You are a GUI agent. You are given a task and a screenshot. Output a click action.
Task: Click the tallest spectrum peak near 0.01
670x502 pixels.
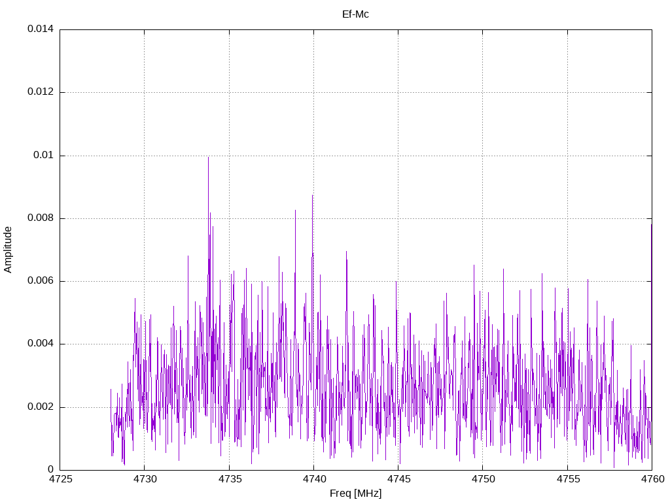pyautogui.click(x=209, y=159)
